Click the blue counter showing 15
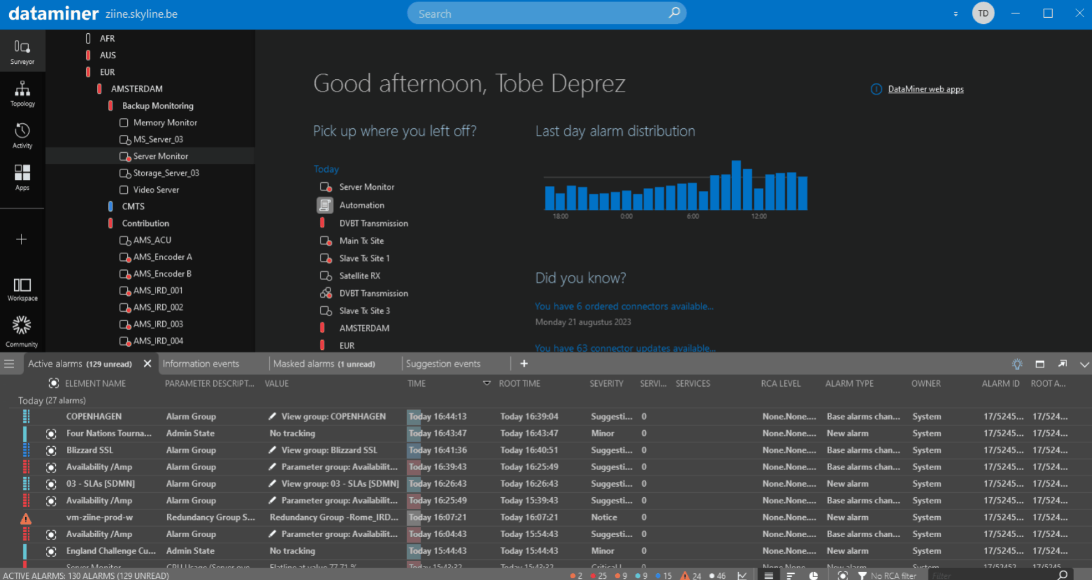The height and width of the screenshot is (580, 1092). pyautogui.click(x=664, y=576)
